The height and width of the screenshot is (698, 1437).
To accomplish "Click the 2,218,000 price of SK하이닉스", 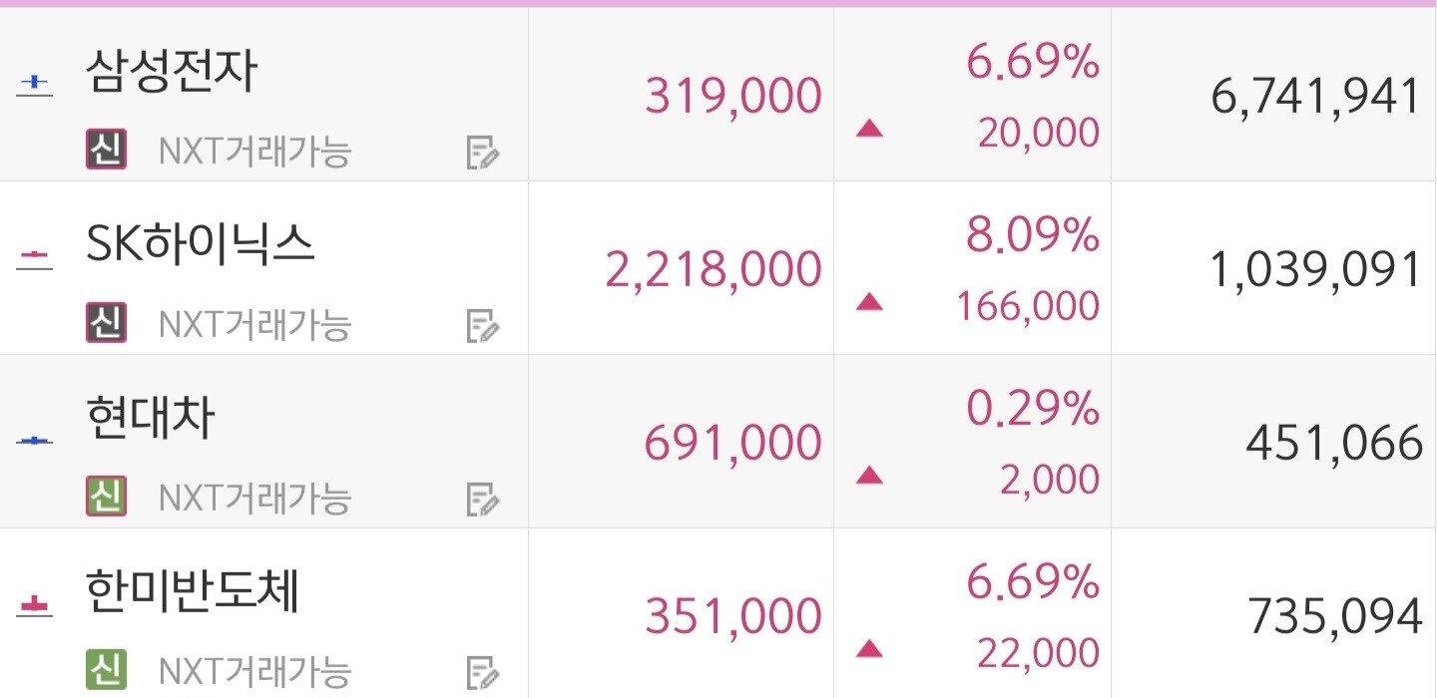I will [714, 270].
